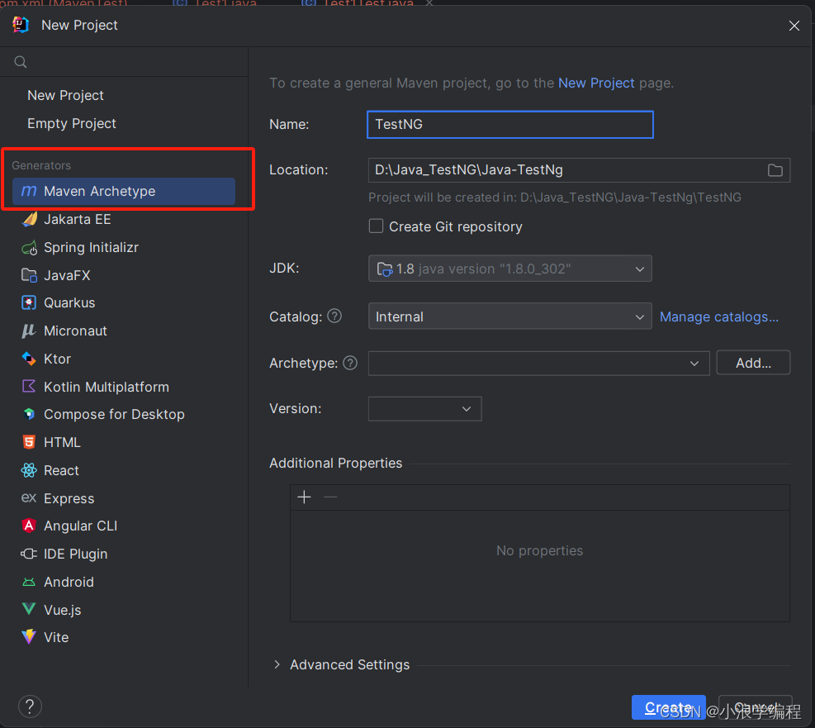Click the search magnifier icon

pos(21,62)
